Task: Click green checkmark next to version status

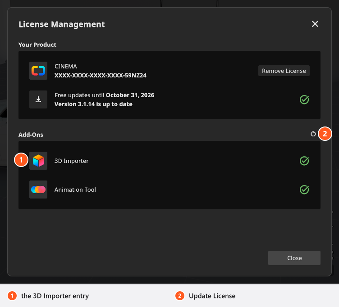Action: tap(304, 99)
